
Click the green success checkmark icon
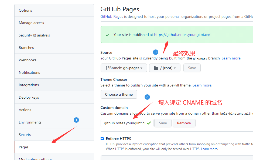[107, 35]
